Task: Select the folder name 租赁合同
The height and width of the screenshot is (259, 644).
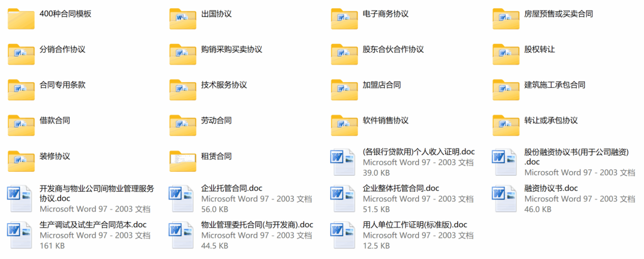Action: [216, 157]
